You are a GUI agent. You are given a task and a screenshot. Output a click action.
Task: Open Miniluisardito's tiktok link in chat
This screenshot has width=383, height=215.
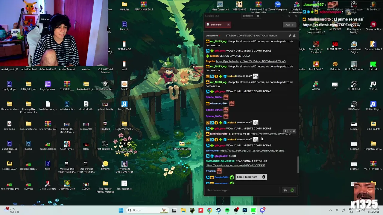[x=271, y=134]
